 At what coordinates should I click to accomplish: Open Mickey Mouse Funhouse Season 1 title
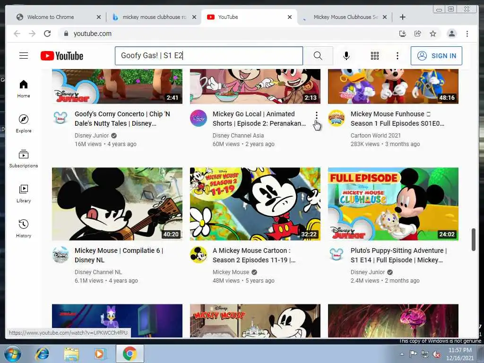point(398,119)
